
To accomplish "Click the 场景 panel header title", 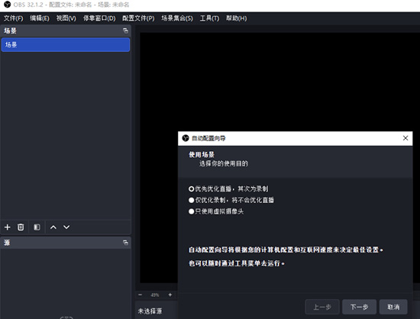I will pos(10,31).
